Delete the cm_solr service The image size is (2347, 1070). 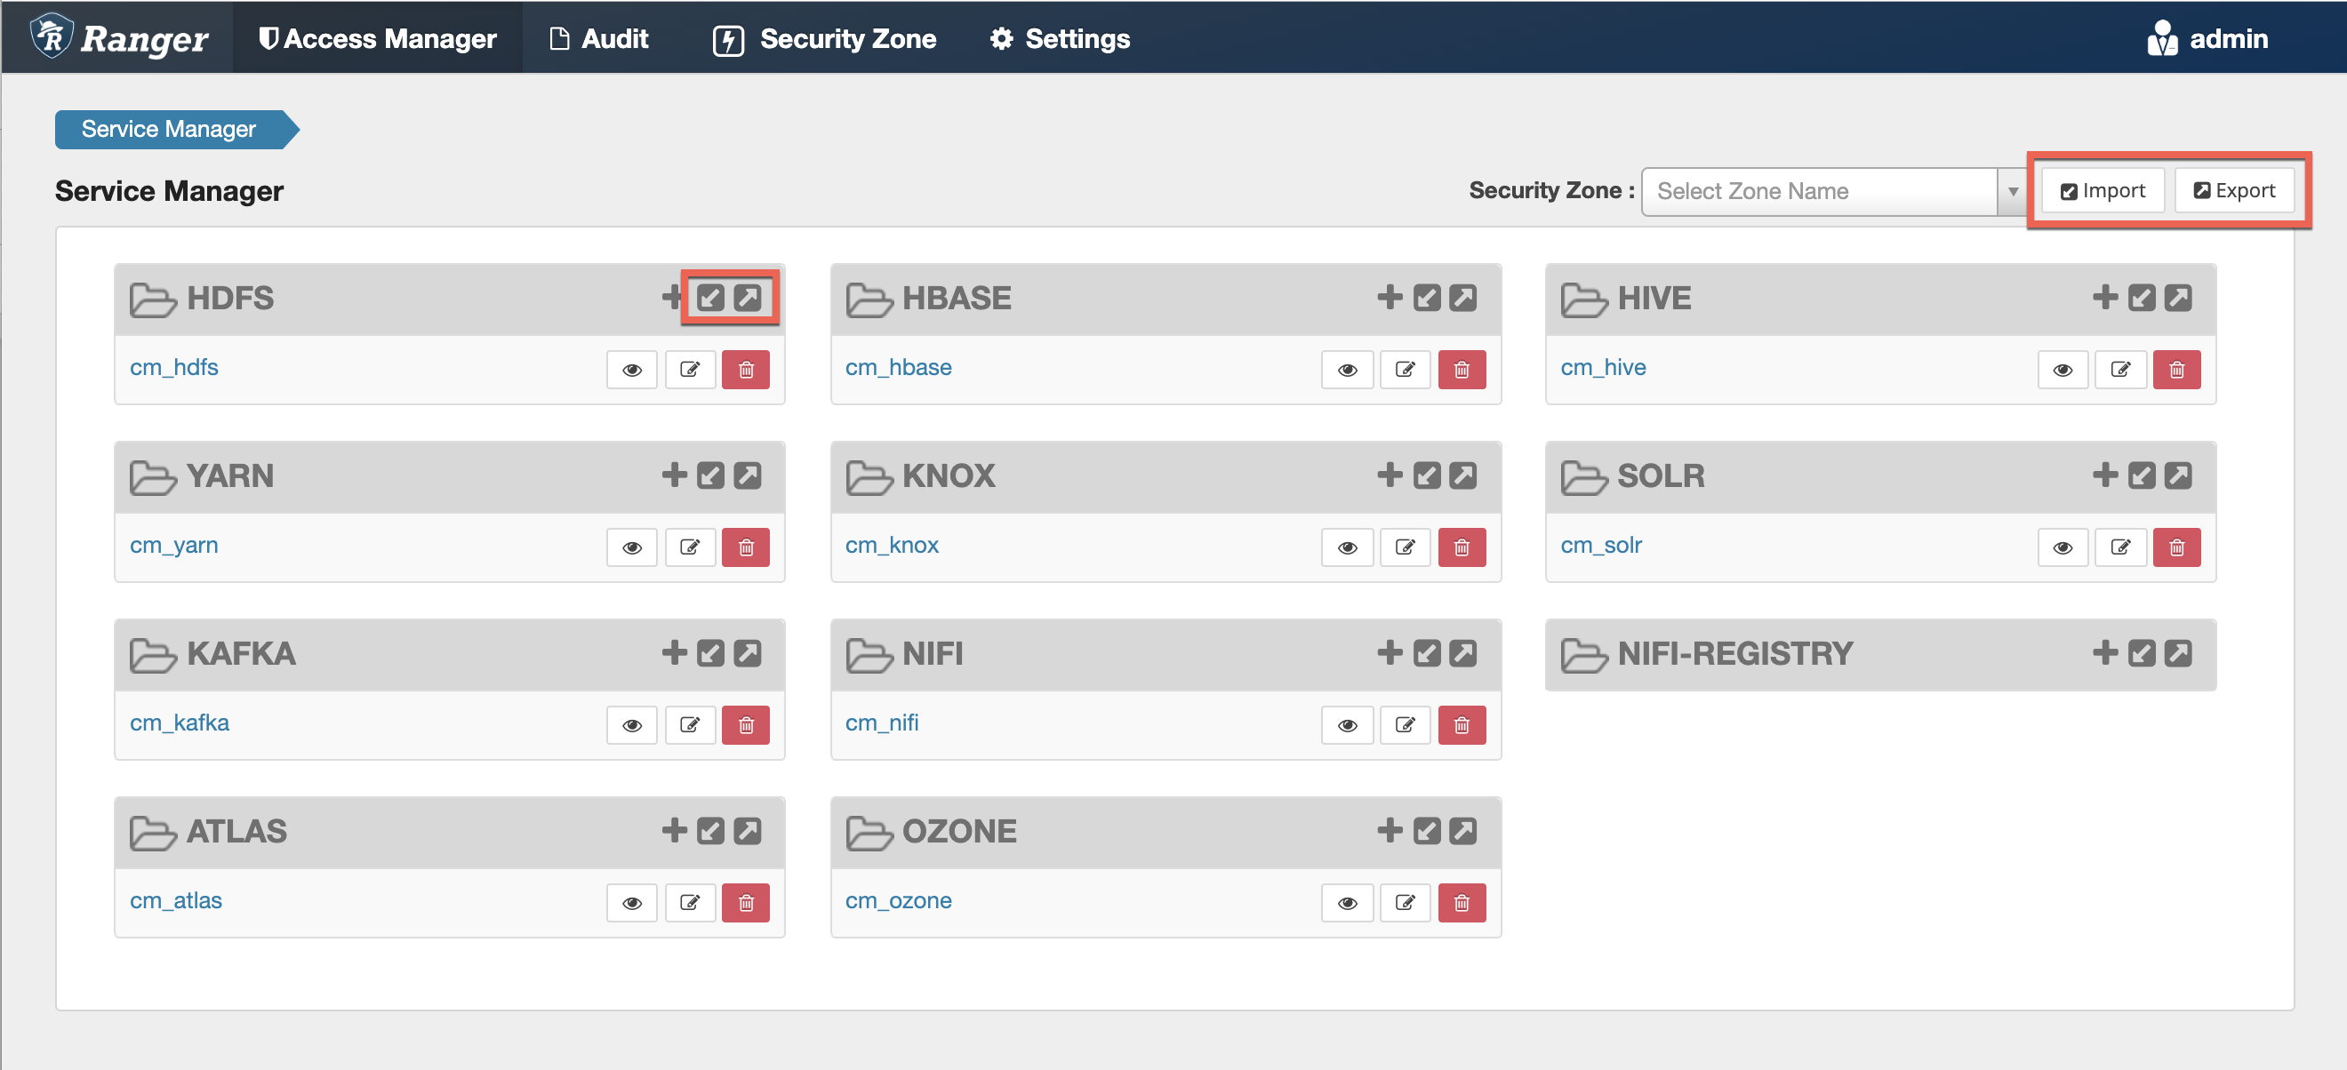click(2176, 547)
